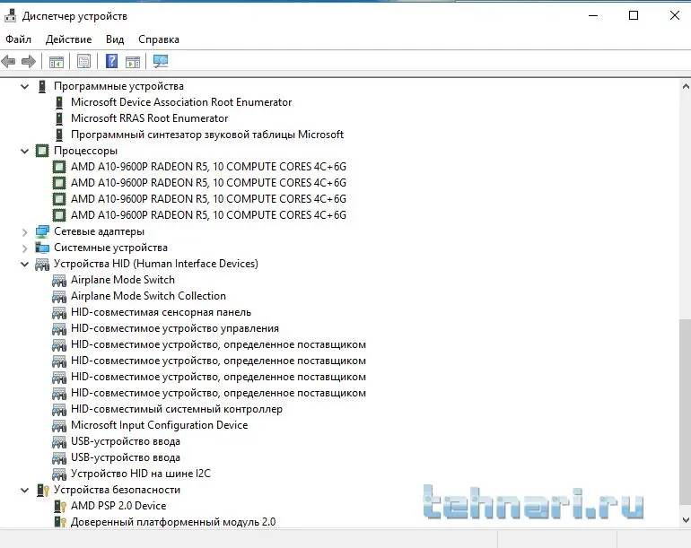This screenshot has width=691, height=548.
Task: Select the Airplane Mode Switch device
Action: pos(123,280)
